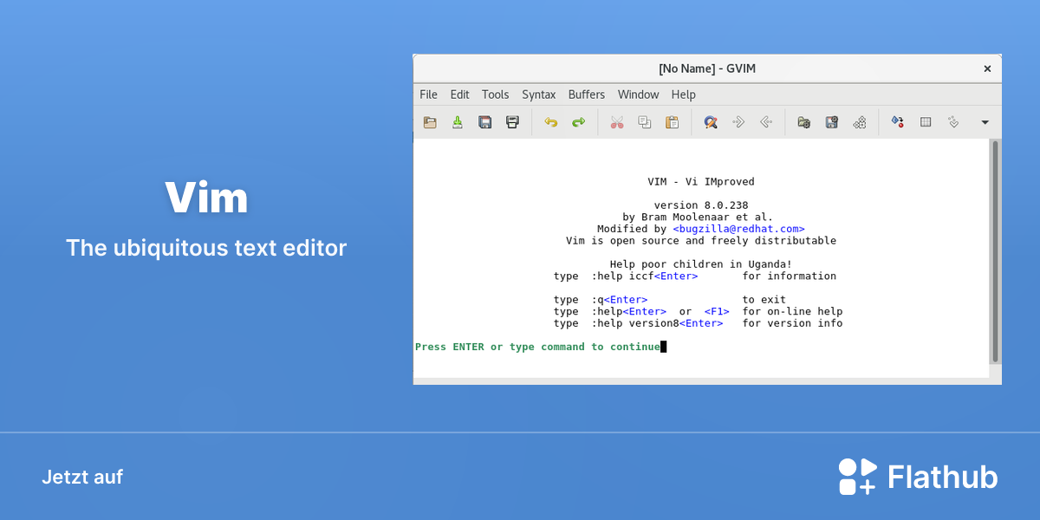The image size is (1040, 520).
Task: Open the File menu
Action: (429, 94)
